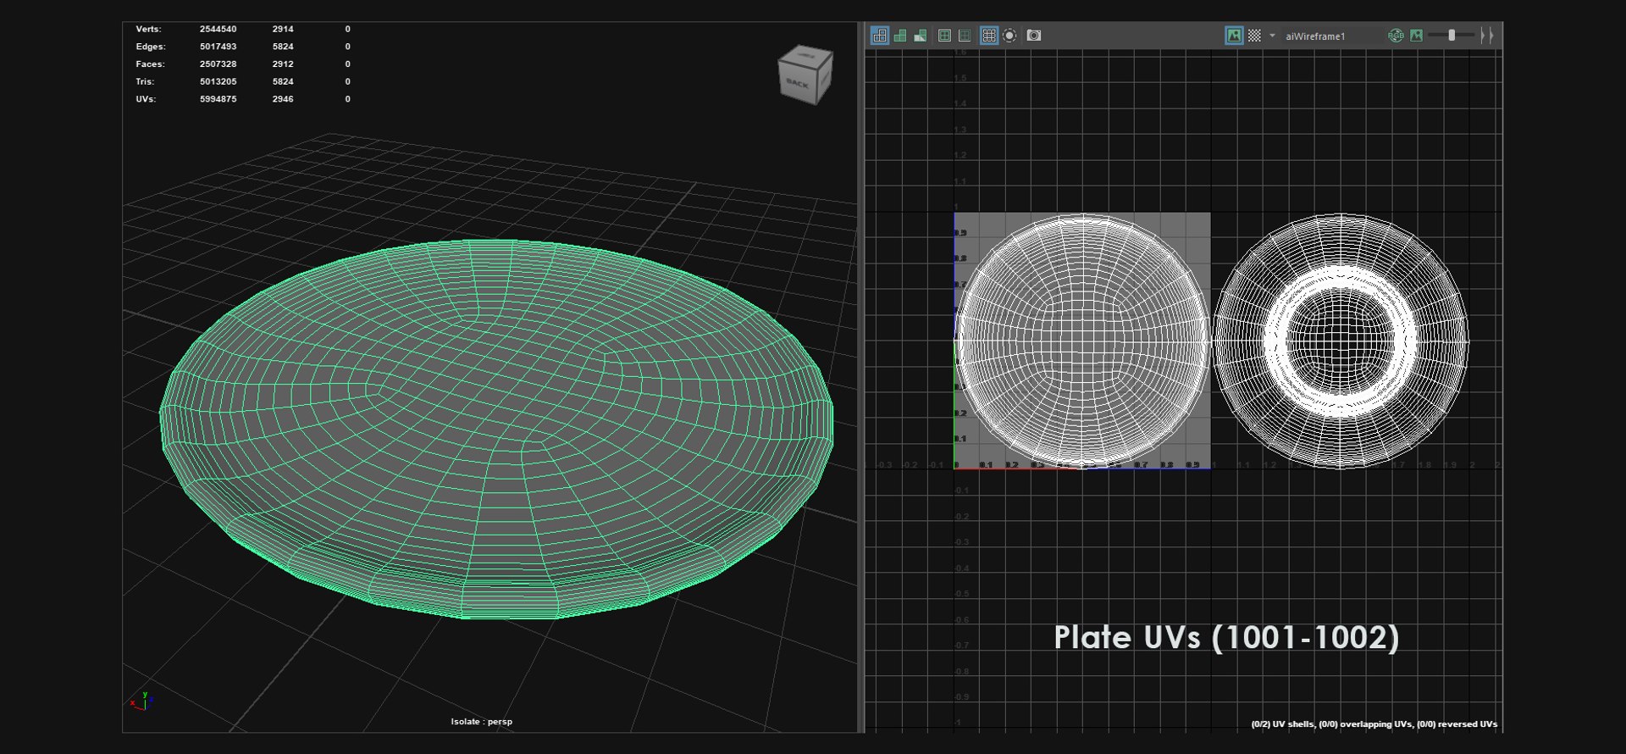Toggle the dim image icon
Viewport: 1626px width, 754px height.
[x=1416, y=36]
